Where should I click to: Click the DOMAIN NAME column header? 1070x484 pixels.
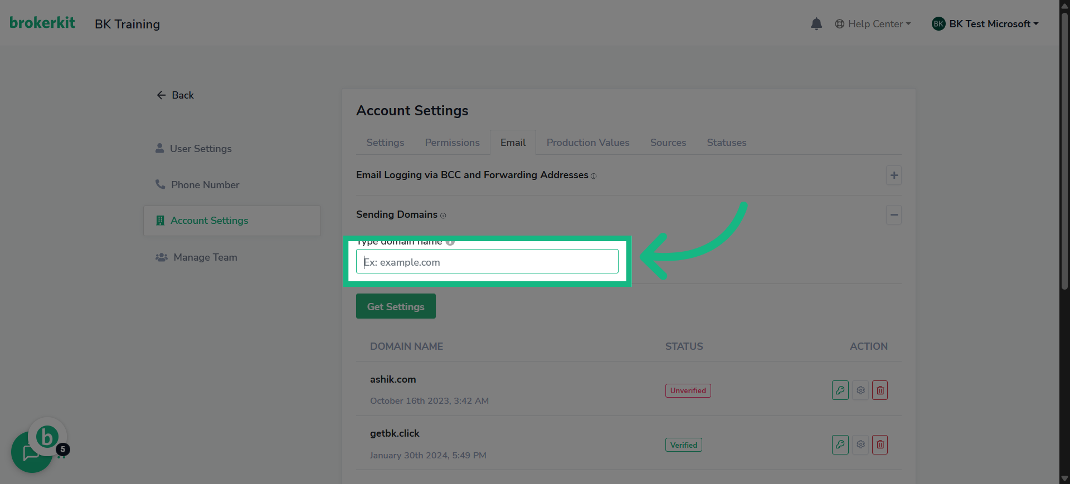pyautogui.click(x=406, y=346)
